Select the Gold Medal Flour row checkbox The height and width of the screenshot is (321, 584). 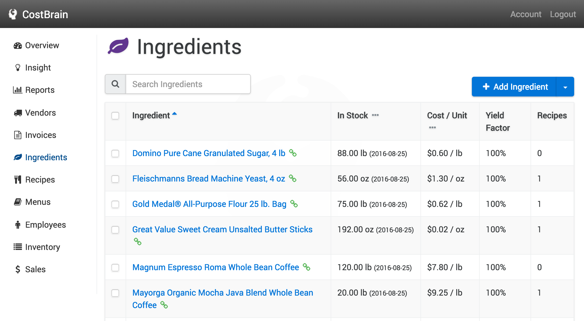115,204
